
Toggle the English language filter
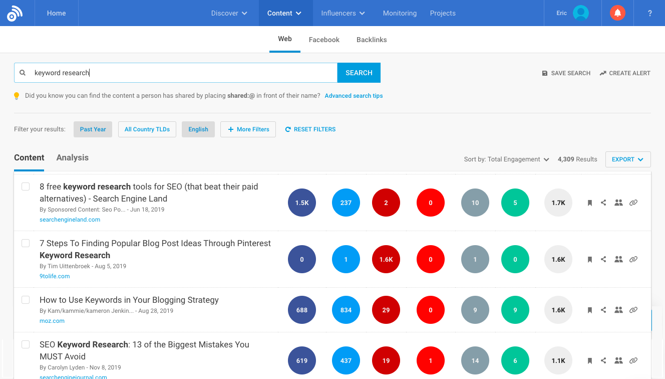(198, 129)
